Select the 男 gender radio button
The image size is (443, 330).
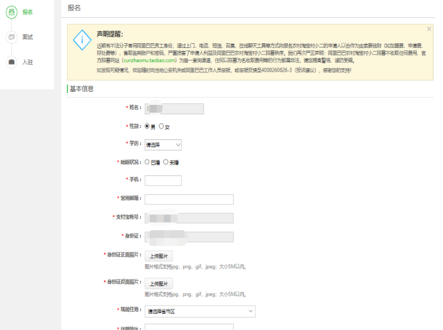click(147, 126)
